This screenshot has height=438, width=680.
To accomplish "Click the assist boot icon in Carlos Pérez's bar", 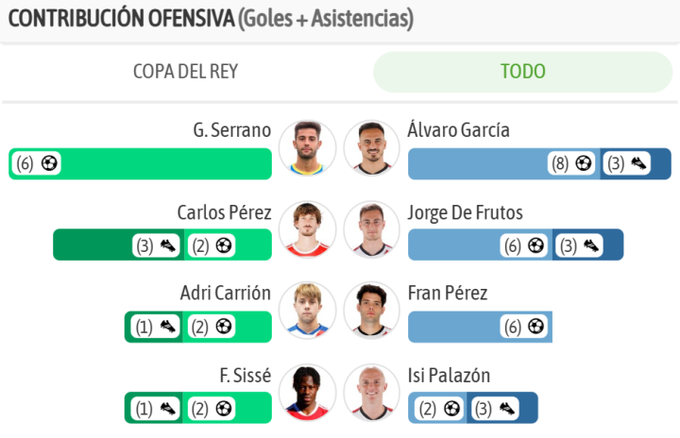I will click(169, 245).
